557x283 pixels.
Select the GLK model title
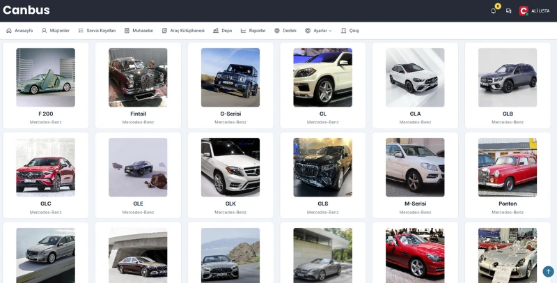point(230,204)
